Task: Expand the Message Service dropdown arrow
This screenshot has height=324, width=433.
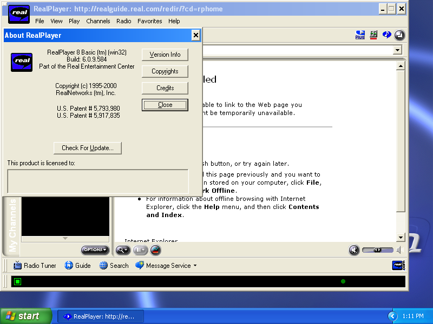Action: [x=195, y=266]
